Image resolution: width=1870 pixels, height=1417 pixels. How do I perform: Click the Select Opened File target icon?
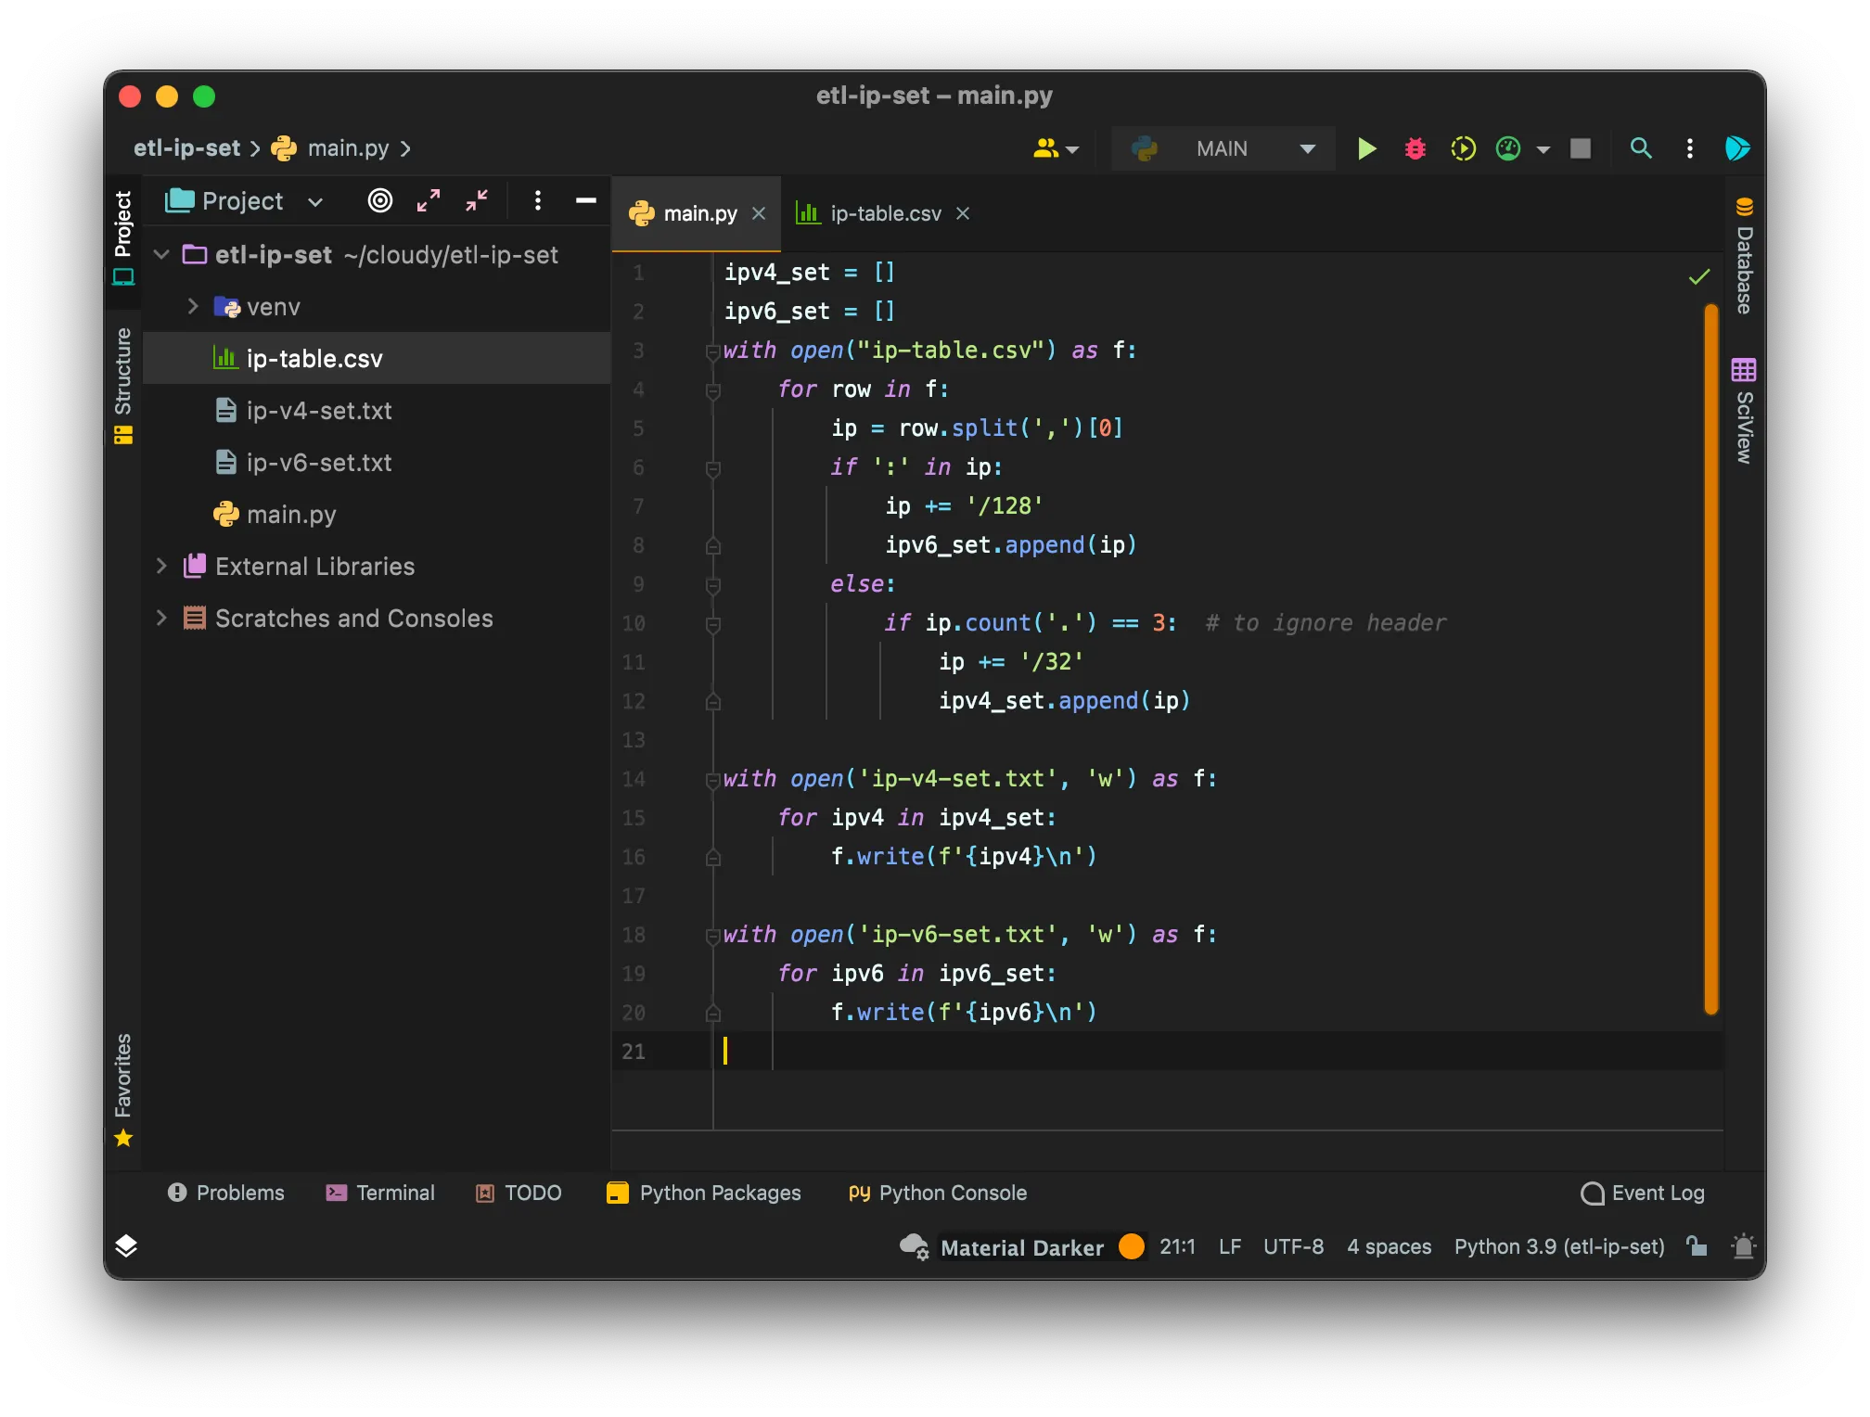[379, 200]
